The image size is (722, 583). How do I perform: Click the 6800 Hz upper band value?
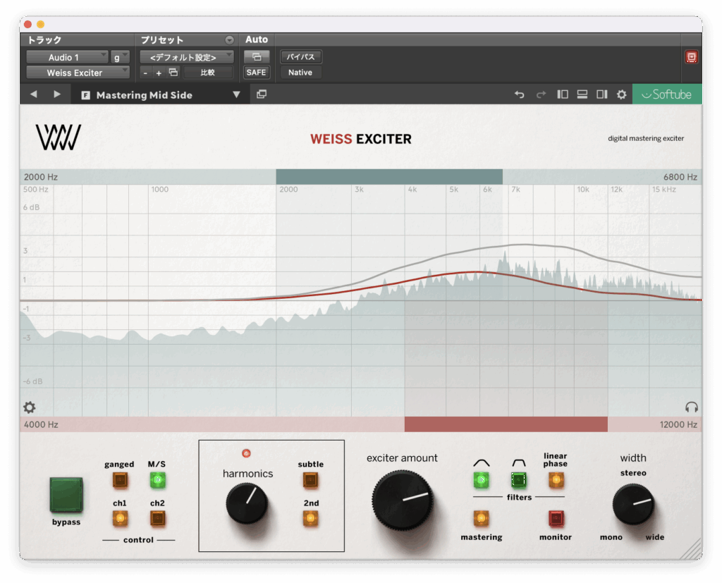click(680, 177)
